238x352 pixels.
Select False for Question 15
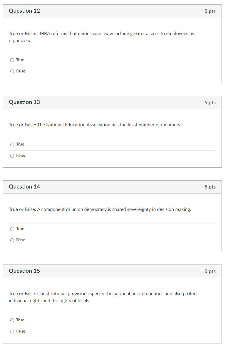click(12, 331)
